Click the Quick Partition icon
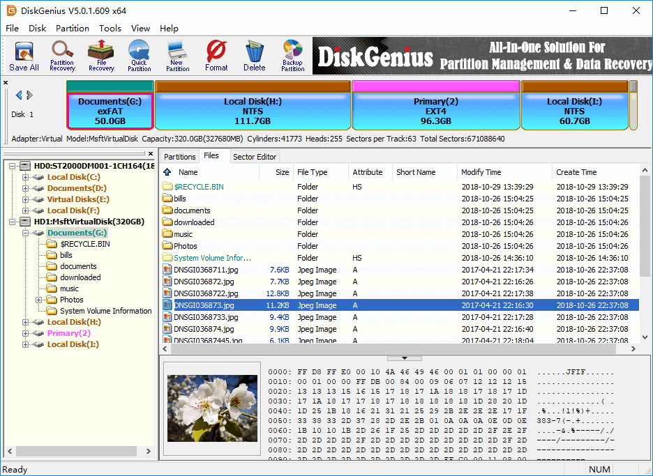 coord(139,56)
